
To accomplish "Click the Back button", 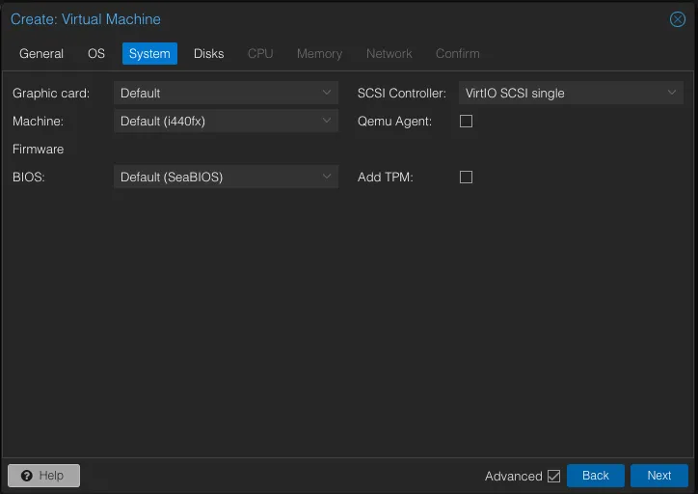I will click(595, 476).
